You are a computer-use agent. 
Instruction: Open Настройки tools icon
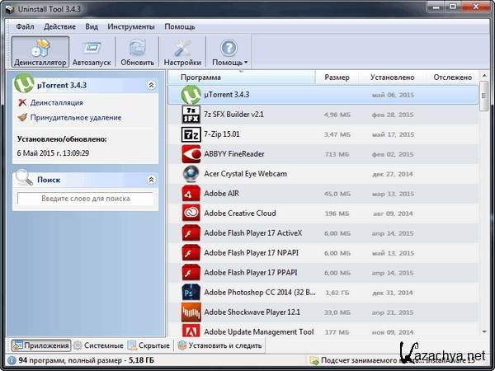click(x=182, y=49)
